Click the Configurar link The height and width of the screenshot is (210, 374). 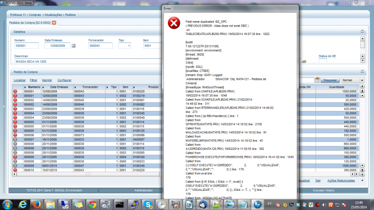click(x=65, y=80)
